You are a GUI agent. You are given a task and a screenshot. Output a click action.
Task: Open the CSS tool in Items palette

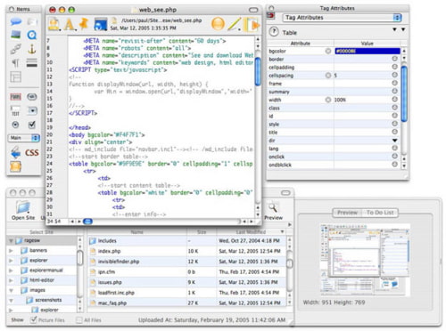click(x=31, y=153)
